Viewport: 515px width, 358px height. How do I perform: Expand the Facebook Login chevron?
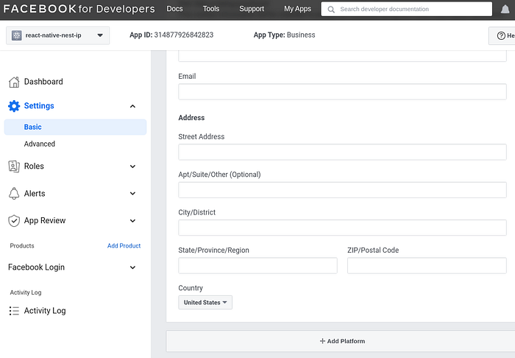coord(132,267)
